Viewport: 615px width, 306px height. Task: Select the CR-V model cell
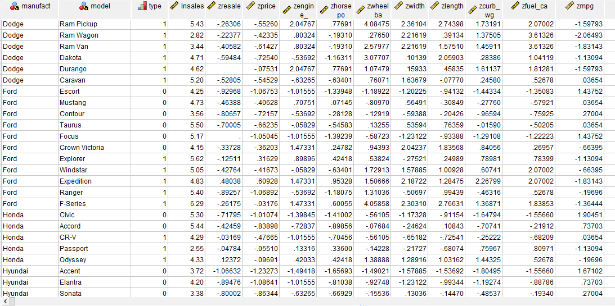tap(94, 238)
